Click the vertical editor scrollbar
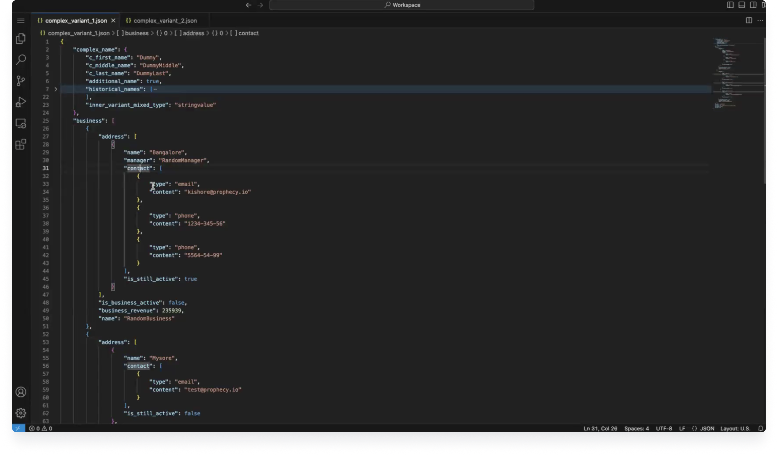This screenshot has height=456, width=778. (765, 110)
